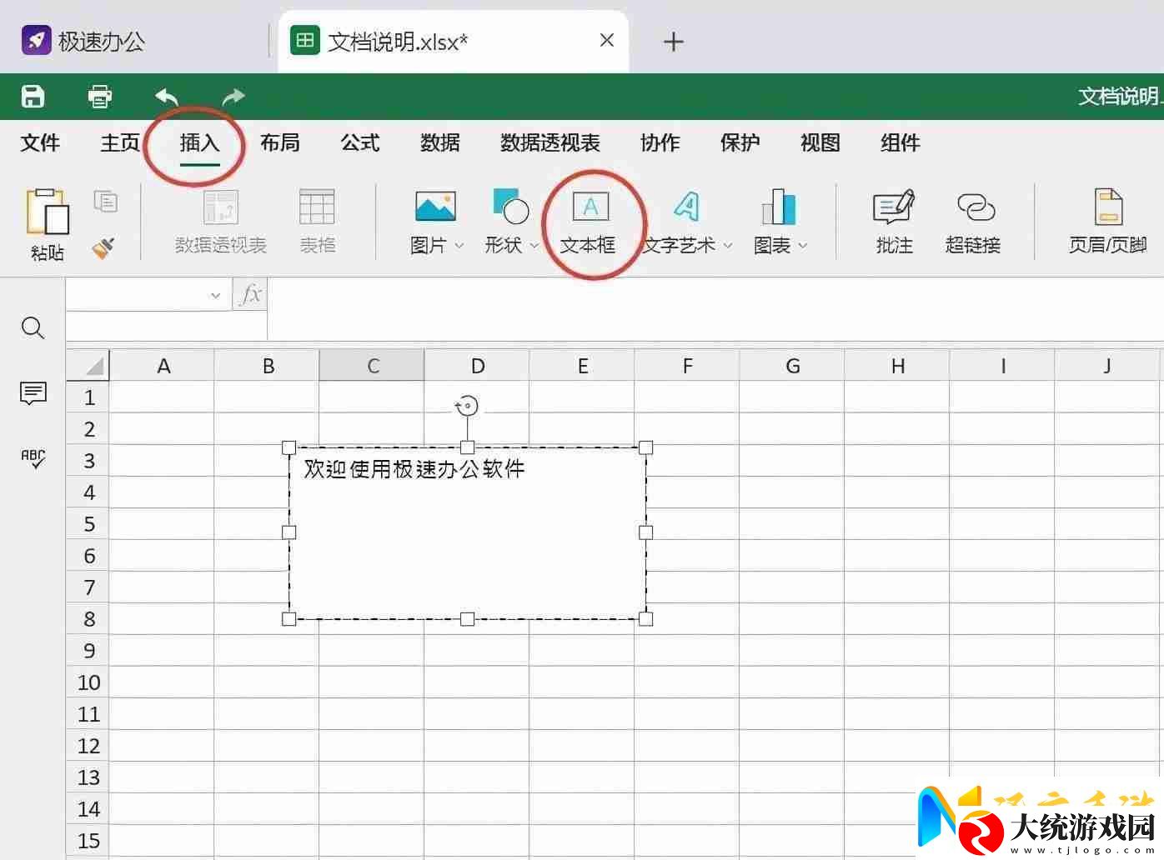
Task: Select column H header
Action: (x=897, y=365)
